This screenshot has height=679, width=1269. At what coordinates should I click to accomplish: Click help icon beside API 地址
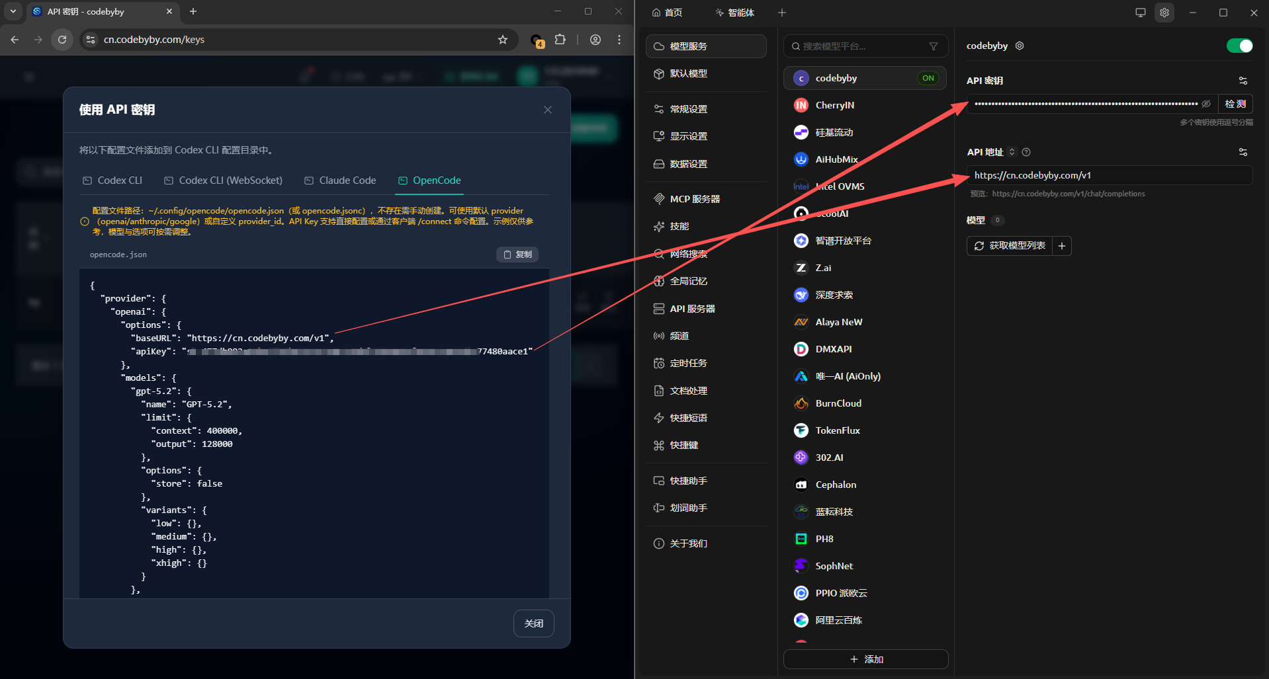coord(1026,152)
